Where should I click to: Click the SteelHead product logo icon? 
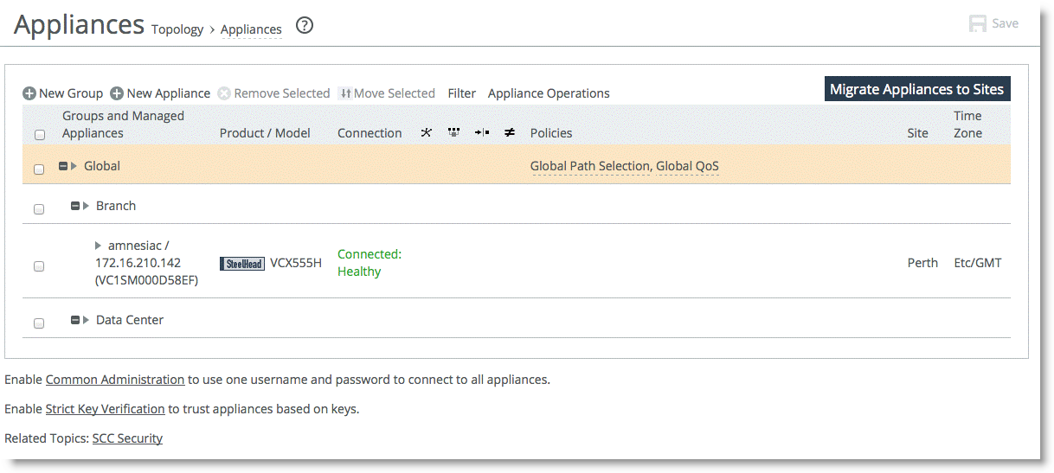[x=242, y=264]
